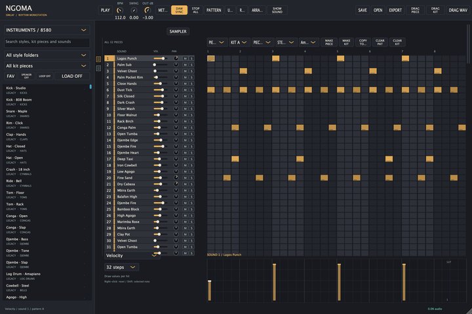Click the pan knob for Conga Palm

(x=176, y=128)
